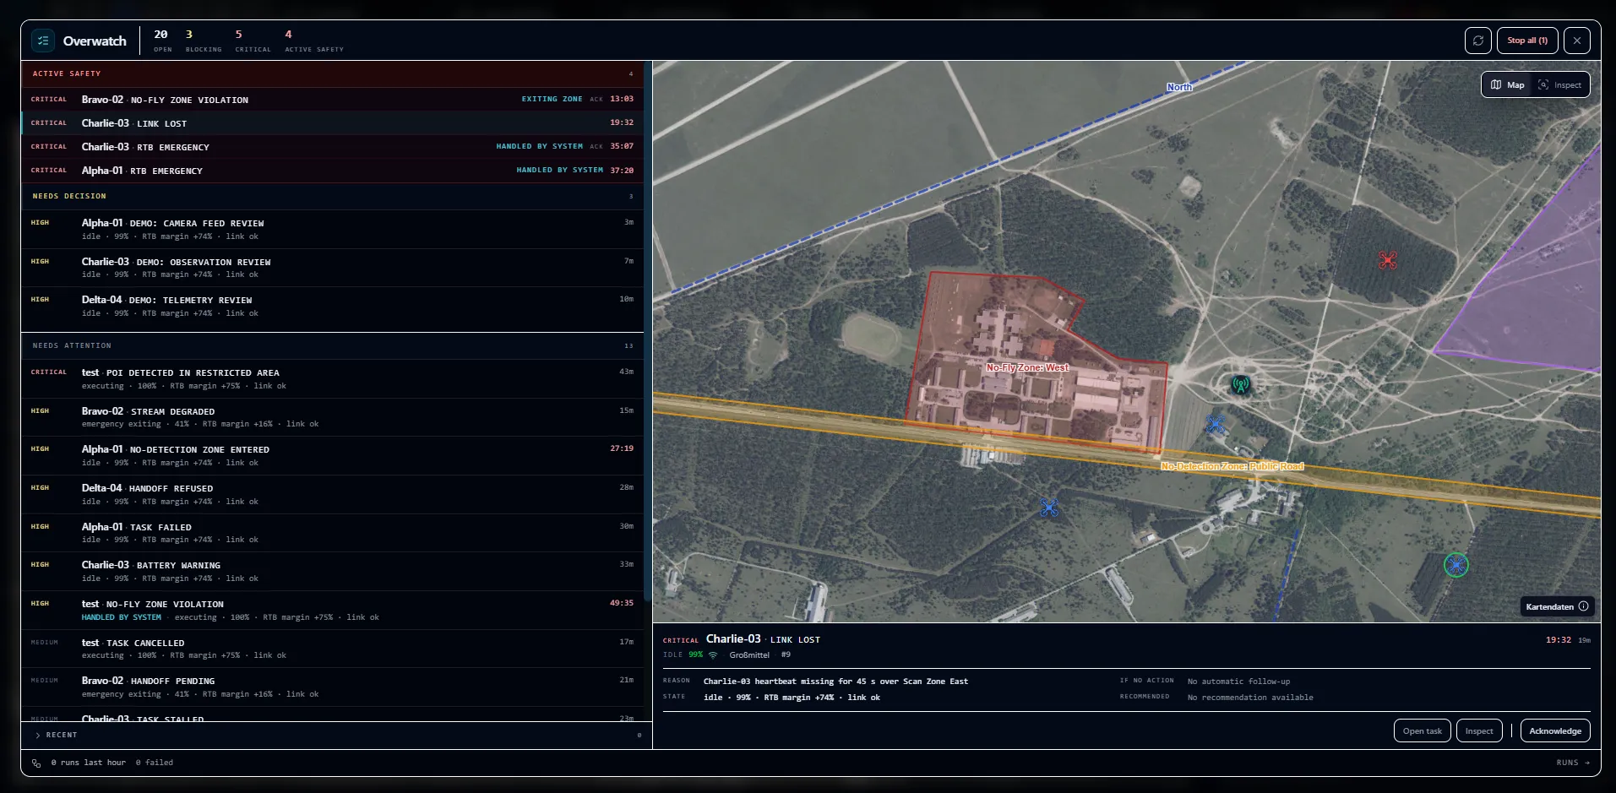The height and width of the screenshot is (793, 1616).
Task: Switch to Inspect view
Action: tap(1559, 84)
